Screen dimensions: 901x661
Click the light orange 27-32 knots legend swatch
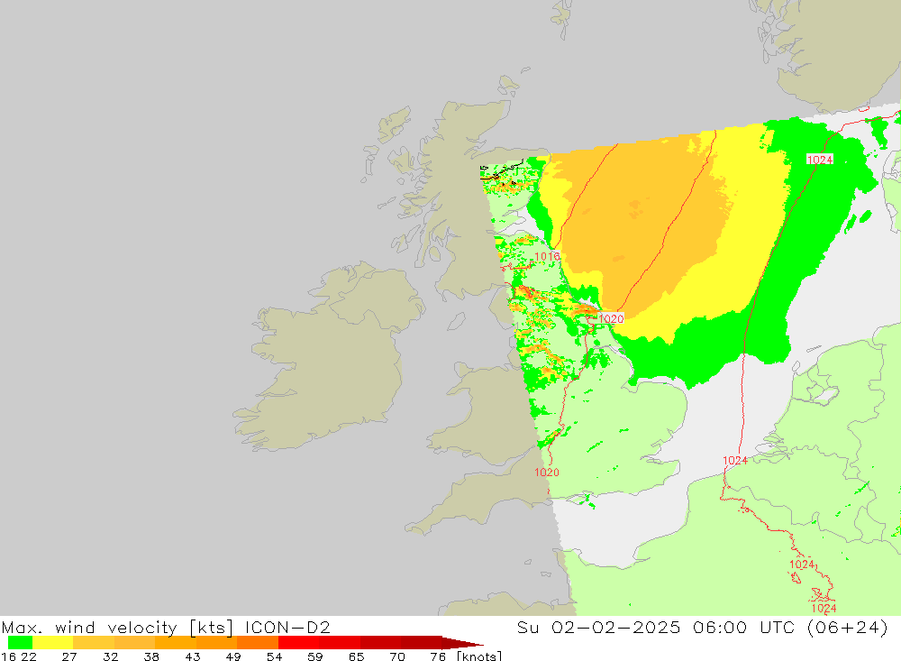[94, 643]
